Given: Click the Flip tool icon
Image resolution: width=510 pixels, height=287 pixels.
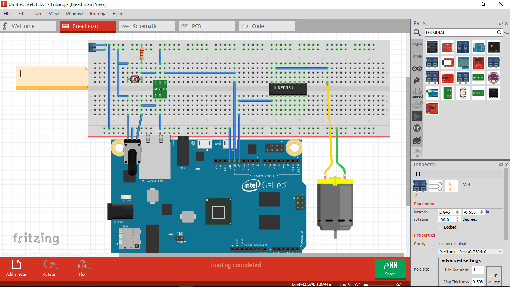Looking at the screenshot, I should (82, 265).
